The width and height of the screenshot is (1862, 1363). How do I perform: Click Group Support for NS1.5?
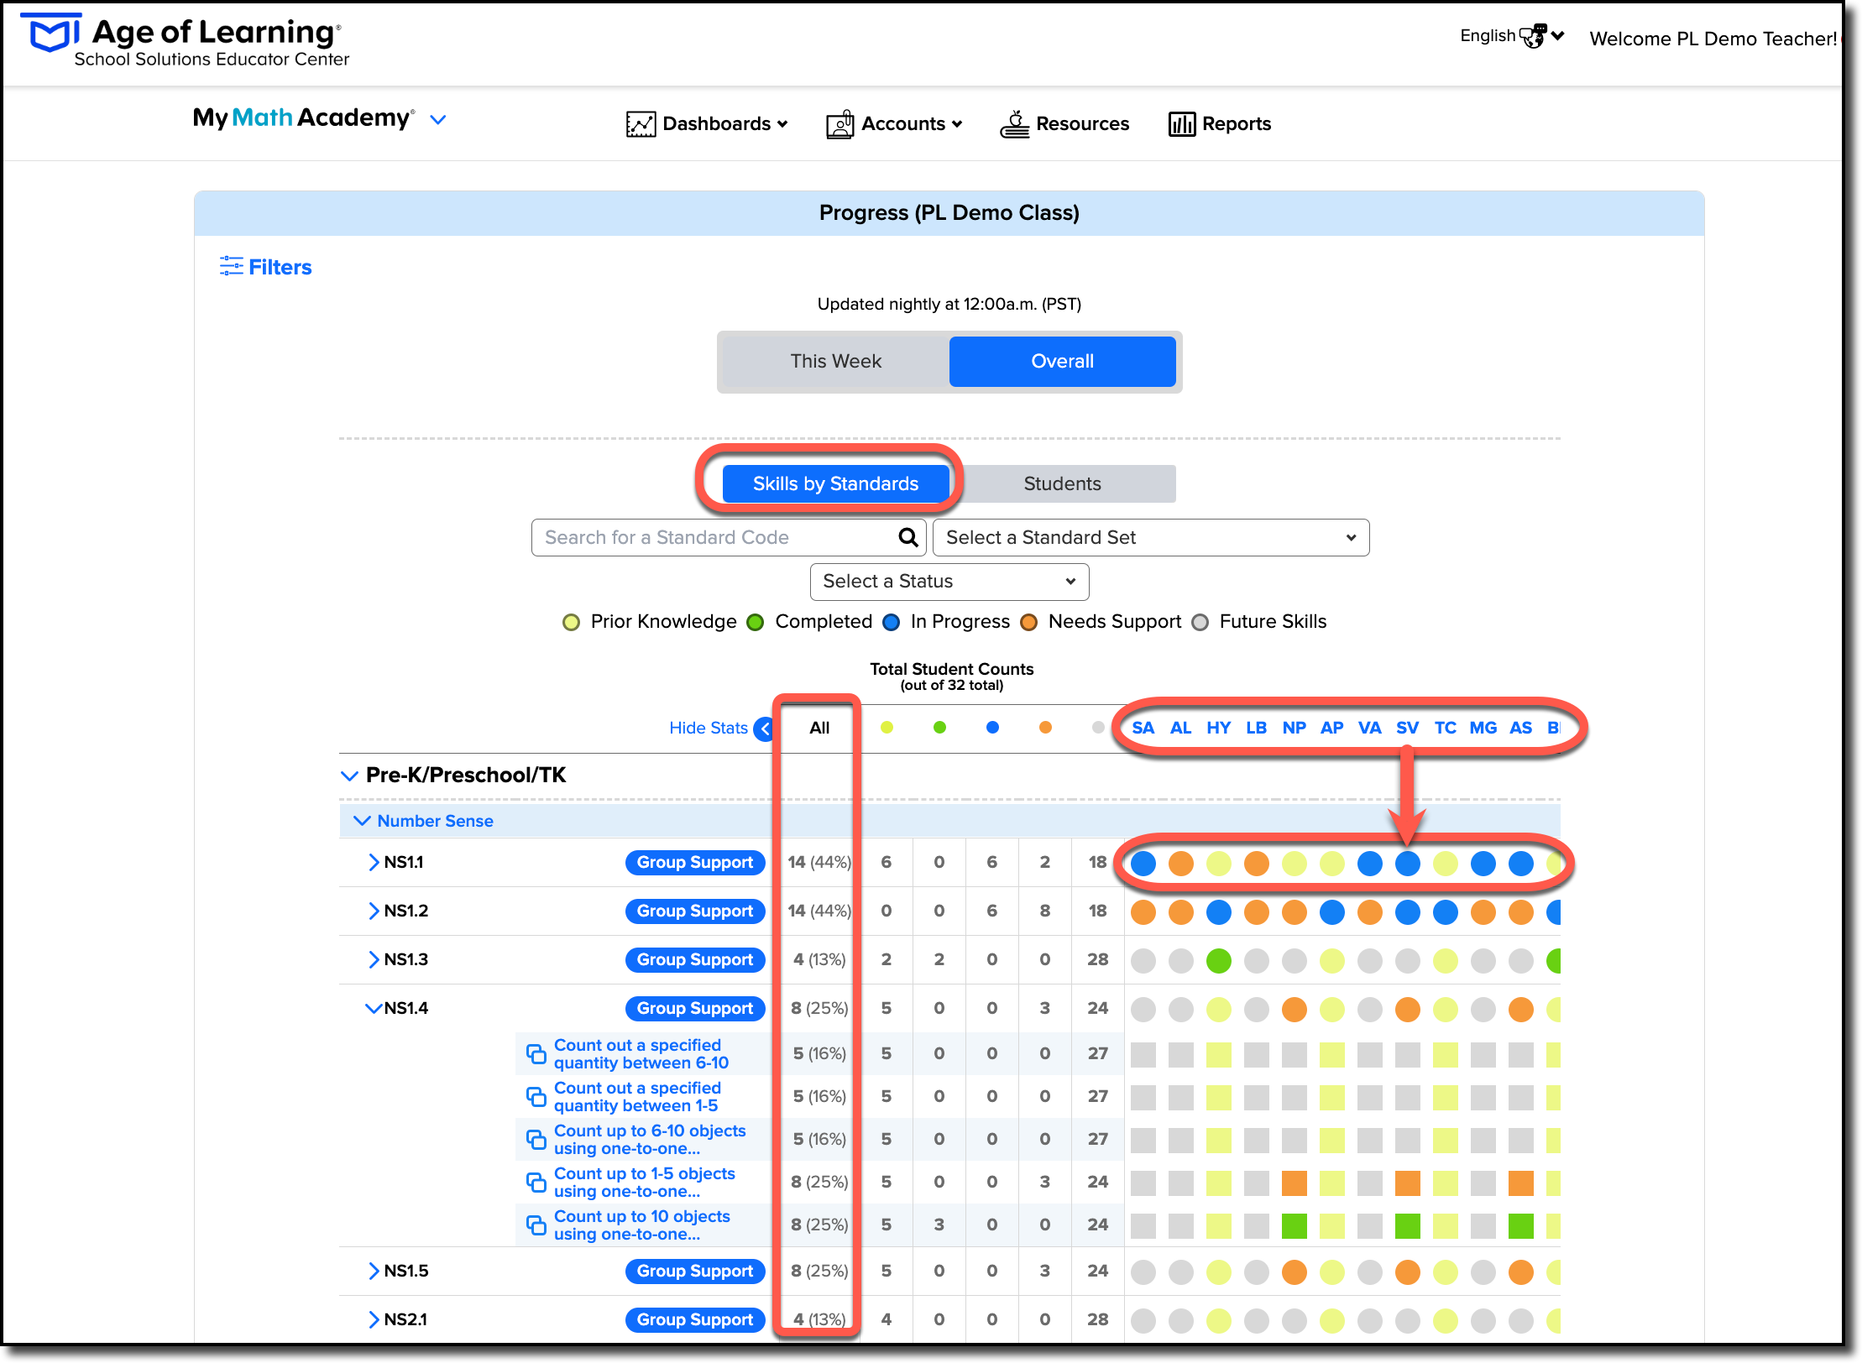coord(695,1272)
